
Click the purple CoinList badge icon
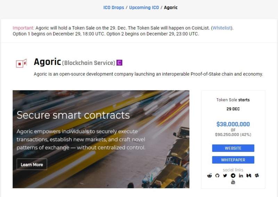[120, 63]
